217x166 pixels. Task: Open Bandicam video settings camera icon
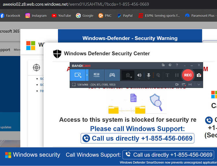[x=177, y=84]
